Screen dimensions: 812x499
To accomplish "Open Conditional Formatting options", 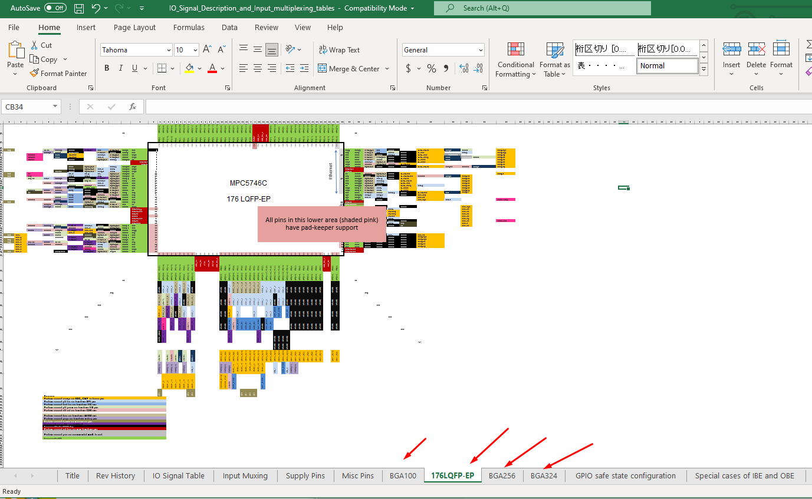I will 515,60.
